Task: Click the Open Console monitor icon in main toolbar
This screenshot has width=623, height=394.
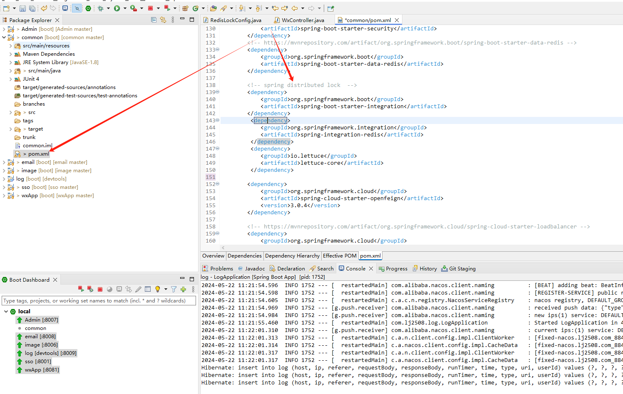Action: point(65,8)
